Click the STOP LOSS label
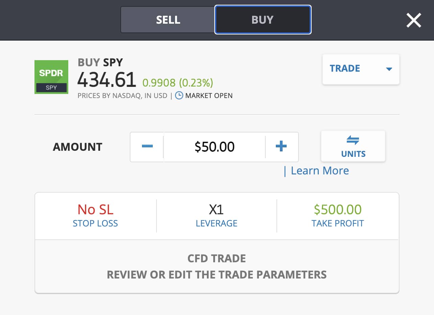The image size is (434, 315). pos(95,223)
